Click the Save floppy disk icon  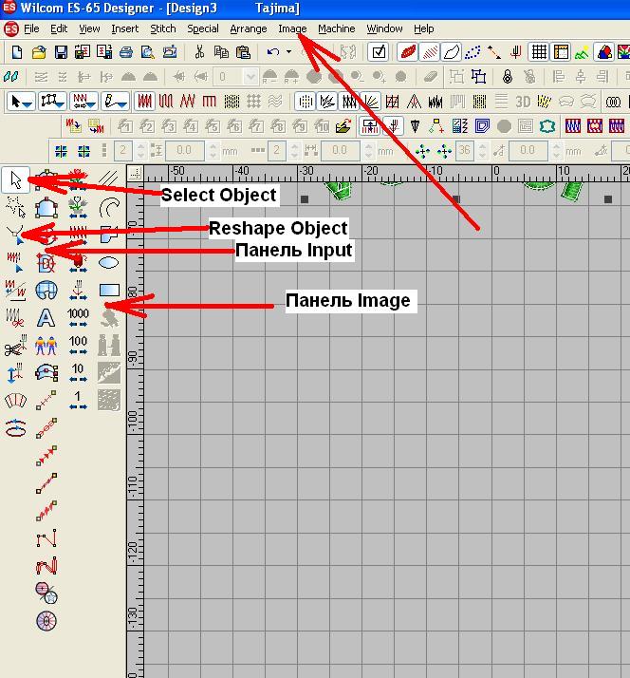tap(61, 52)
